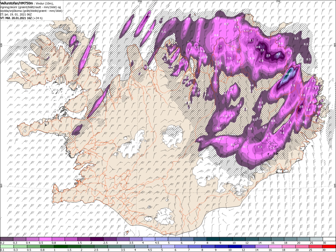Click the red swatch at 30 on lower legend
The height and width of the screenshot is (252, 336).
(x=329, y=246)
